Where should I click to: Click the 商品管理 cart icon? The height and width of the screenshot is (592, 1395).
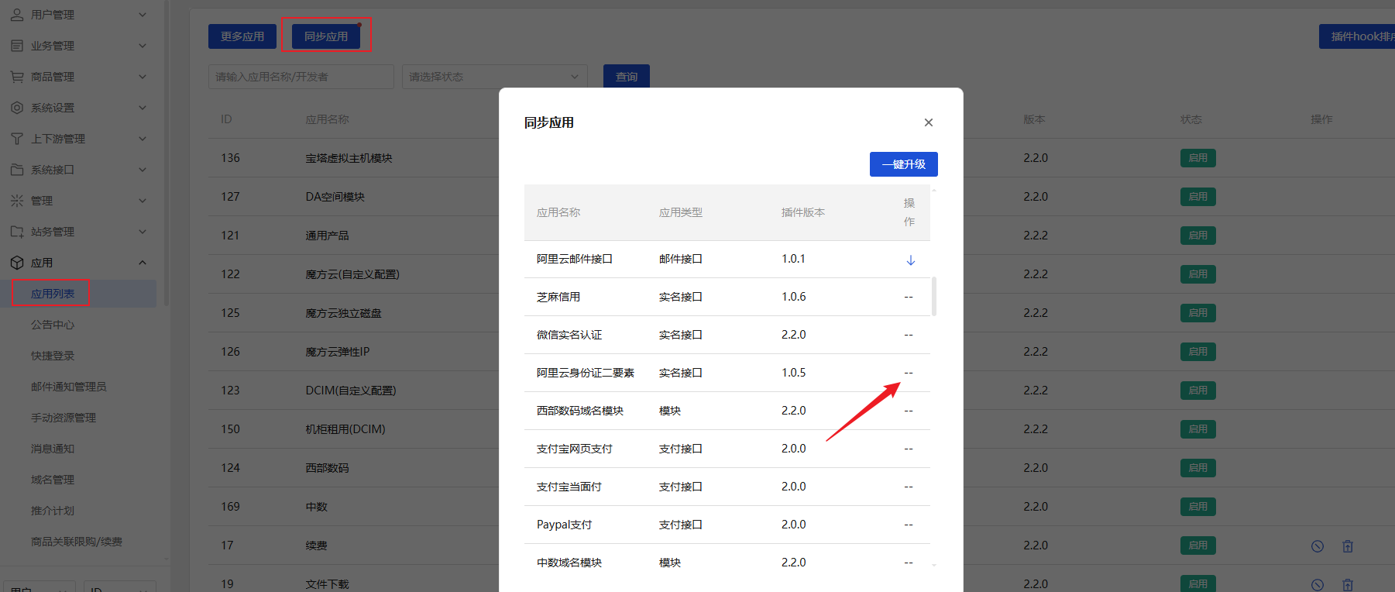(17, 77)
